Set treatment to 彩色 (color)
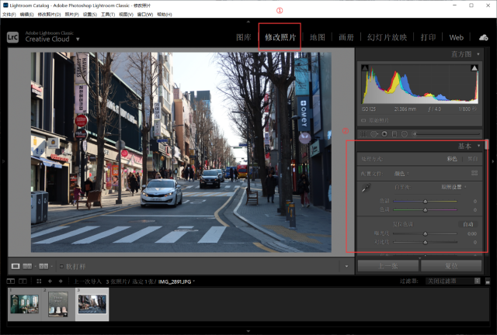The image size is (497, 335). [x=450, y=159]
